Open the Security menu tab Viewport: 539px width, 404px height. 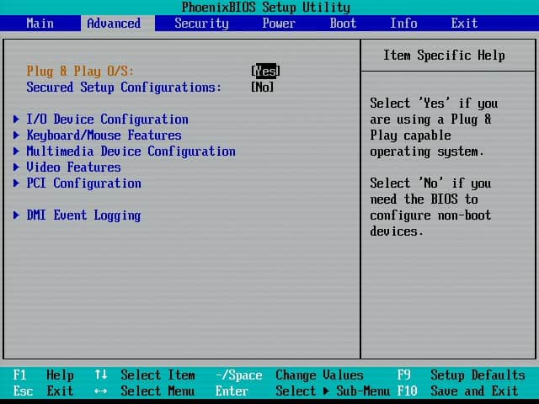[x=201, y=24]
